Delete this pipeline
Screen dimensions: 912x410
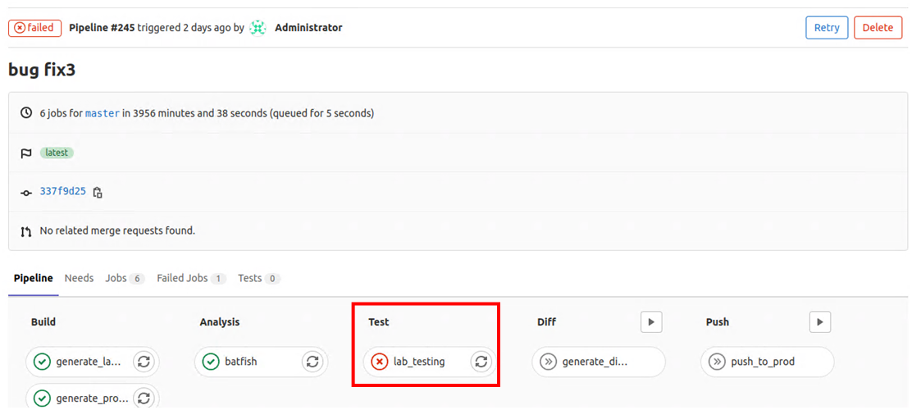(877, 28)
